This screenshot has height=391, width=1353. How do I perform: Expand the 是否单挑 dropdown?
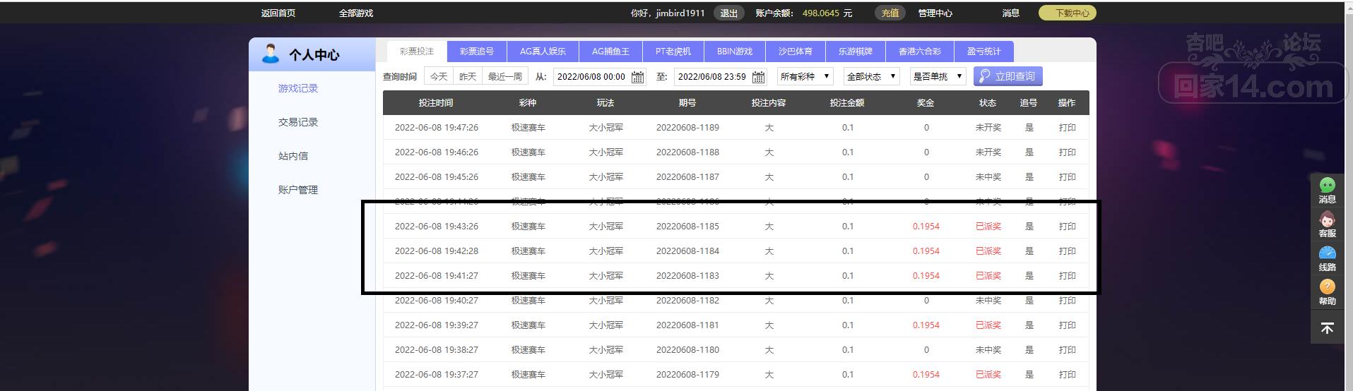tap(938, 76)
